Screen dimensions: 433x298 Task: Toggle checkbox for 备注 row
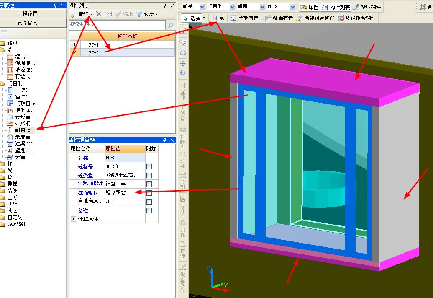pos(149,210)
